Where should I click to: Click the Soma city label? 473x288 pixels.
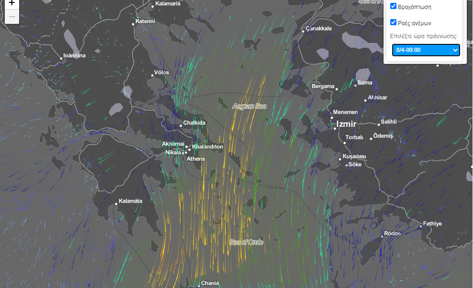click(x=365, y=82)
